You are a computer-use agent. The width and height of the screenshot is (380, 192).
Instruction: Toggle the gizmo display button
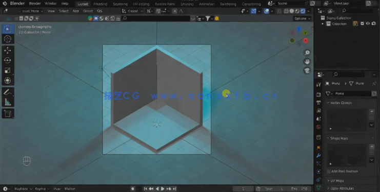point(253,11)
